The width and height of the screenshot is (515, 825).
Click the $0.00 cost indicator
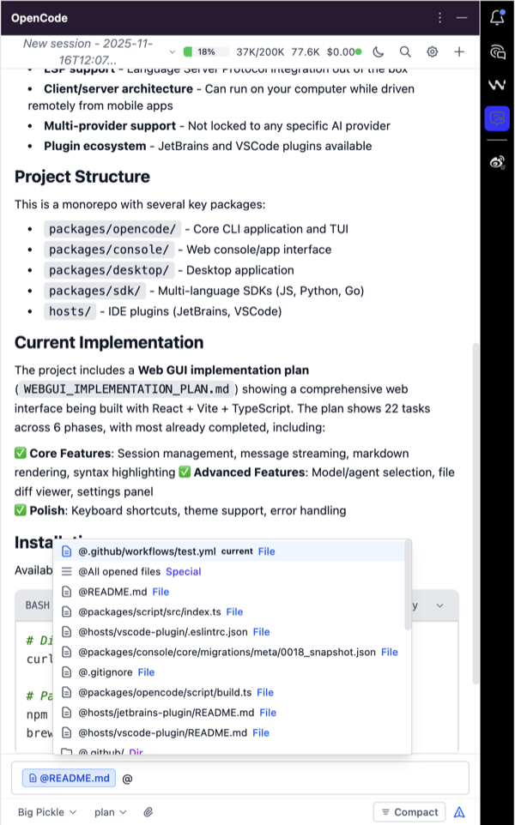tap(341, 51)
